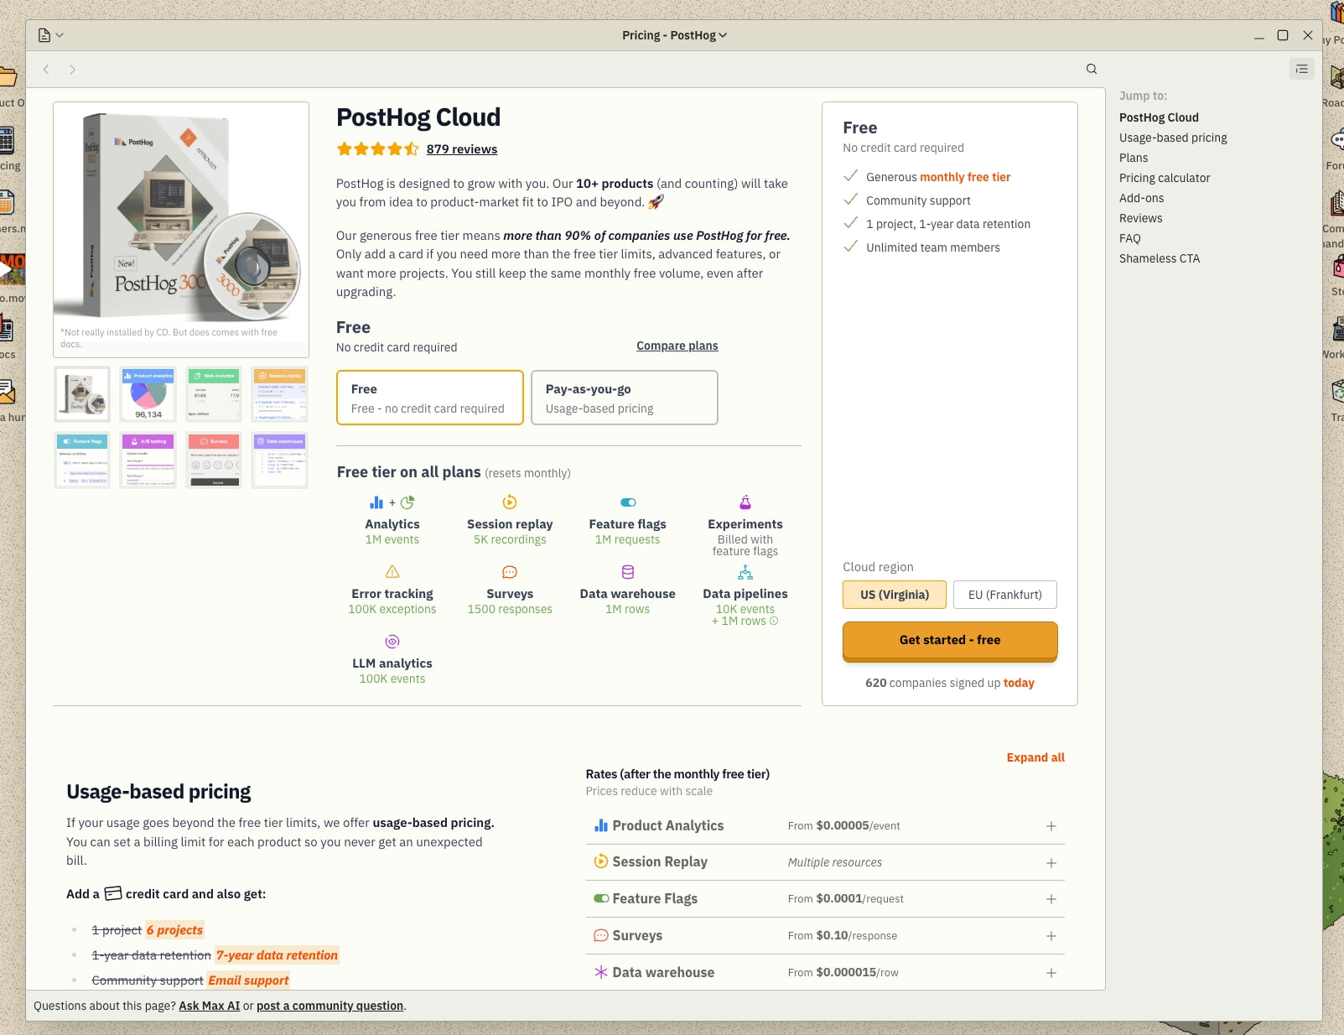Click the Session replay icon
The width and height of the screenshot is (1344, 1035).
(510, 502)
